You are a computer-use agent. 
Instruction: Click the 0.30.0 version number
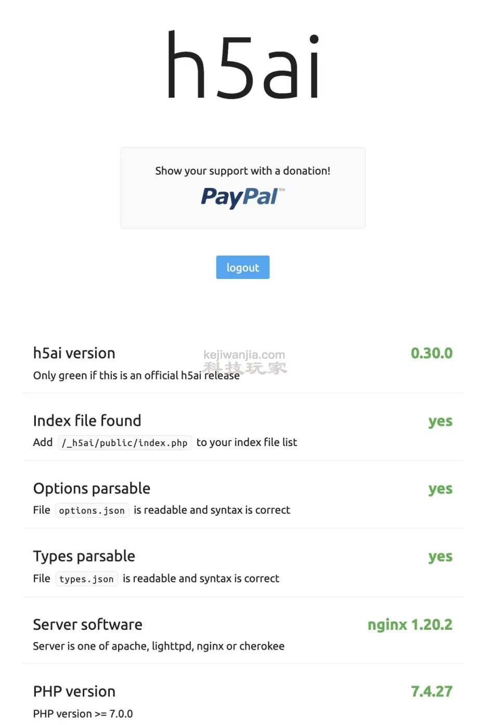[431, 353]
